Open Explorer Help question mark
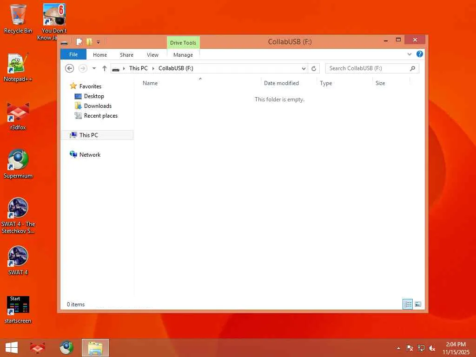This screenshot has height=357, width=476. click(x=420, y=54)
